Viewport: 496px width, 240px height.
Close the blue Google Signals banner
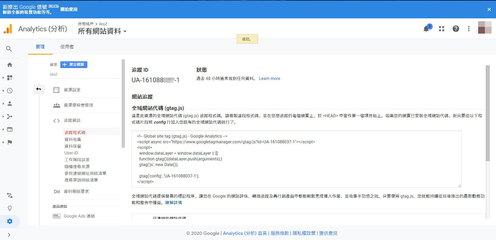pos(489,9)
